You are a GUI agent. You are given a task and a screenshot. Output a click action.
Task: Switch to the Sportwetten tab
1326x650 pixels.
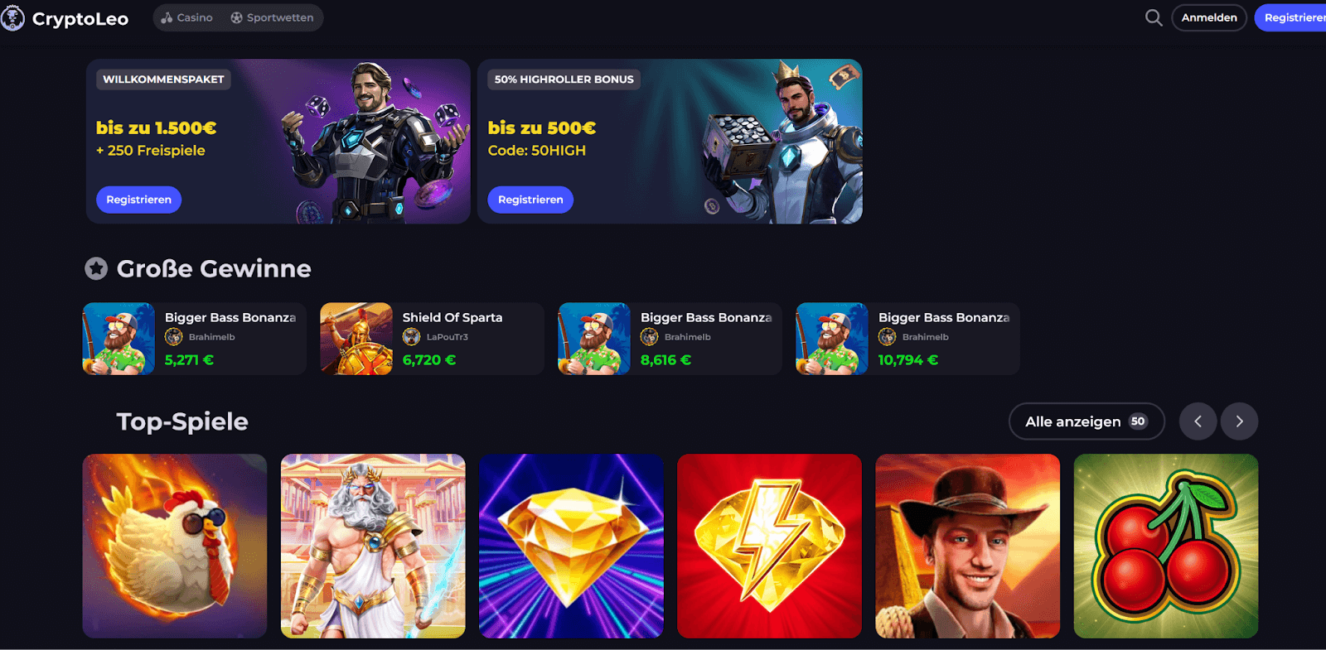click(x=272, y=17)
